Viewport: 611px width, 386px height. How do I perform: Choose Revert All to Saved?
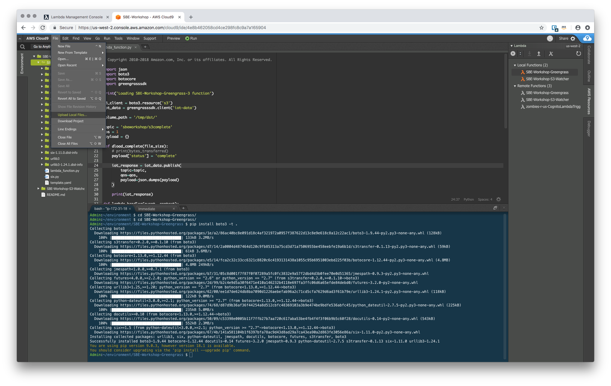point(79,99)
